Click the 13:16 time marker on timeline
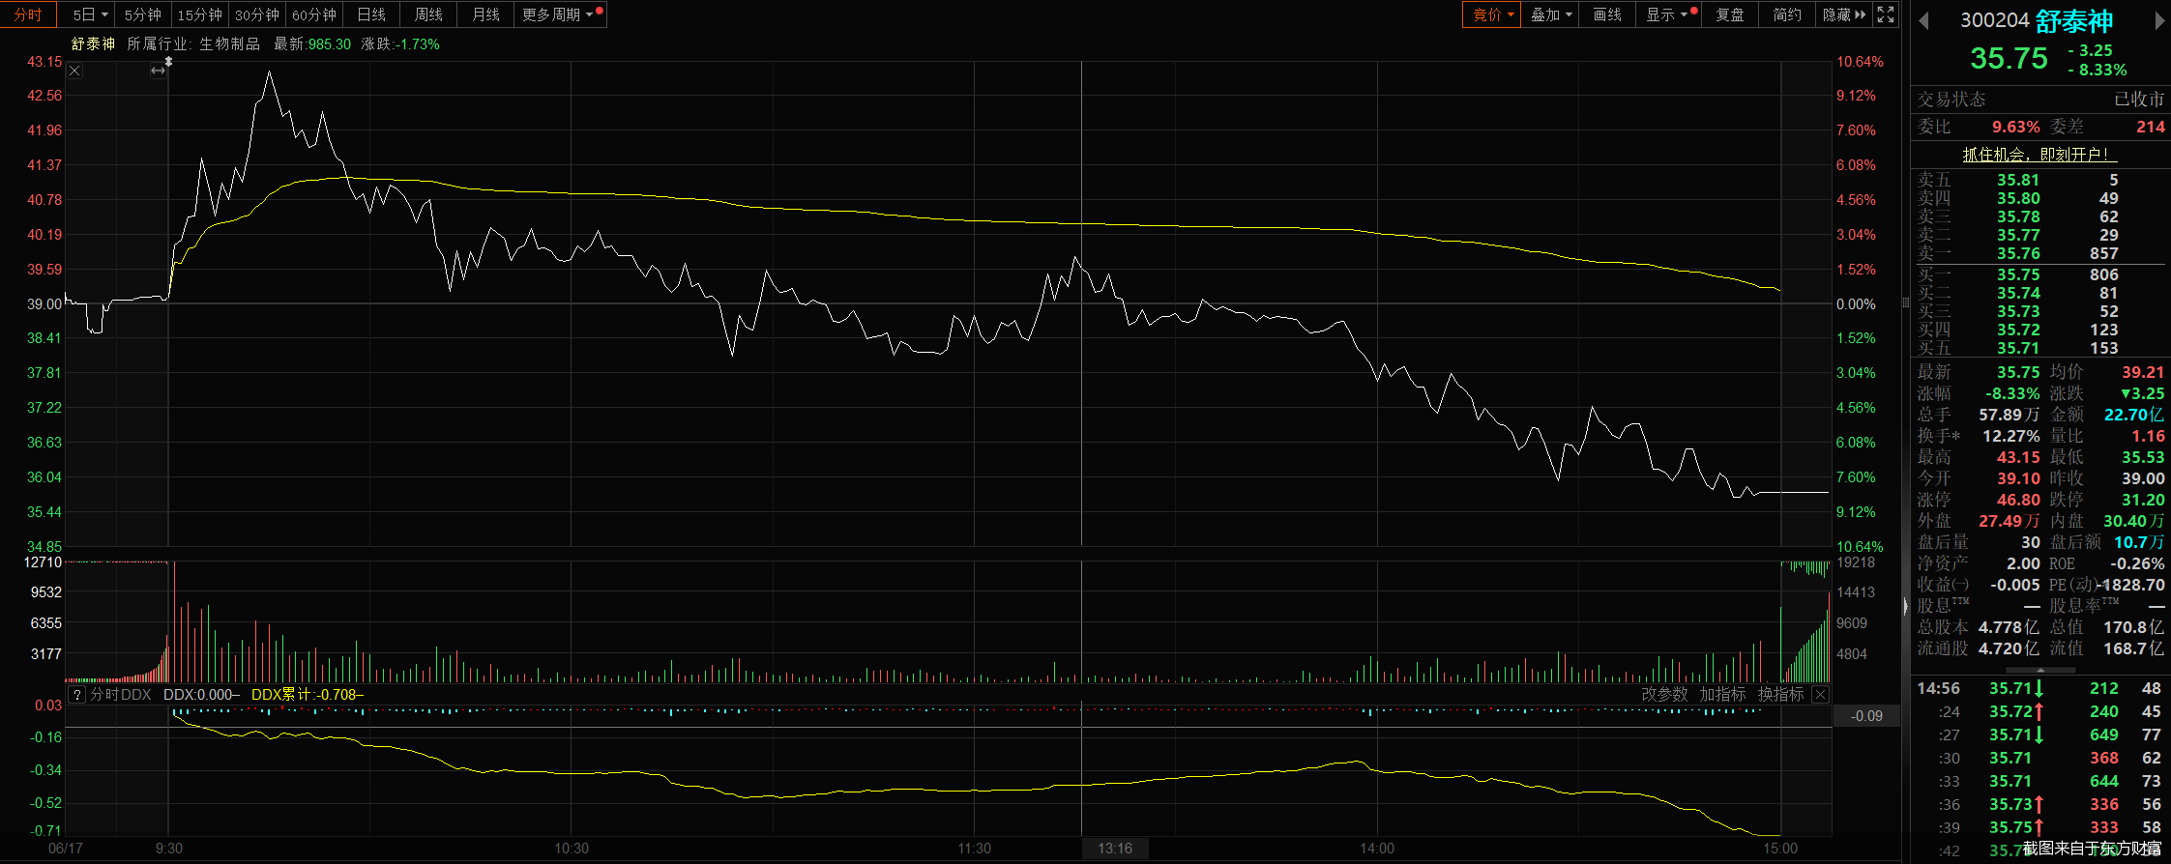Image resolution: width=2171 pixels, height=864 pixels. point(1114,849)
